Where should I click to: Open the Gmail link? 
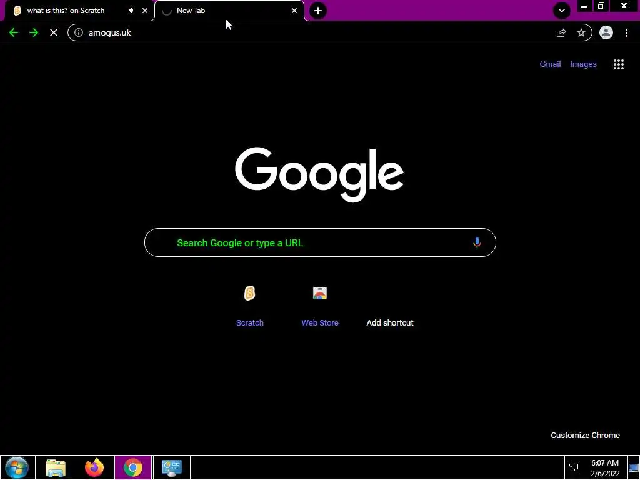click(550, 64)
